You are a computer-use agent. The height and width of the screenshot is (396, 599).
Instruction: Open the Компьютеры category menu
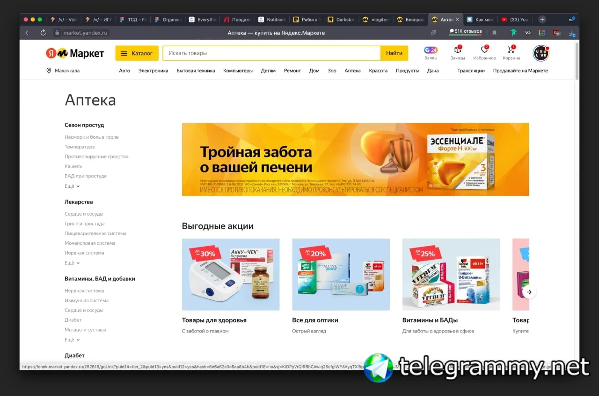tap(238, 71)
